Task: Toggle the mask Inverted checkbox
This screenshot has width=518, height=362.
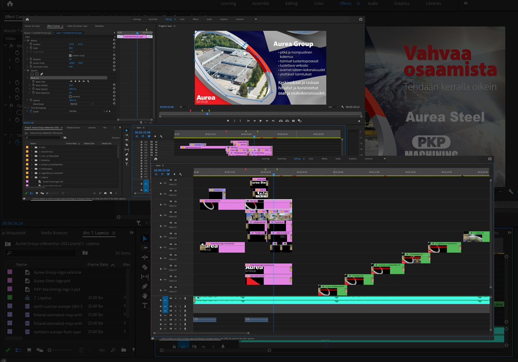Action: pyautogui.click(x=70, y=96)
